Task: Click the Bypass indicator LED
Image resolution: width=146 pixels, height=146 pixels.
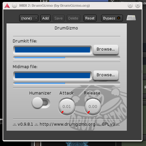Action: [x=119, y=18]
